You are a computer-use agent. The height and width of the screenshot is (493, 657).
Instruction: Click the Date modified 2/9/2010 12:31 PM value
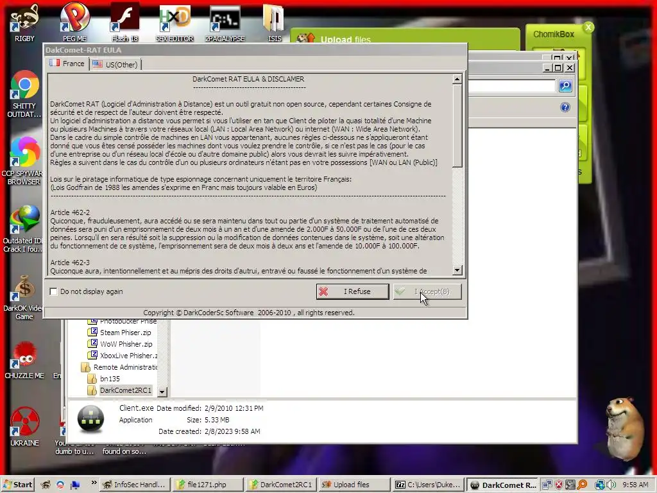pyautogui.click(x=234, y=408)
